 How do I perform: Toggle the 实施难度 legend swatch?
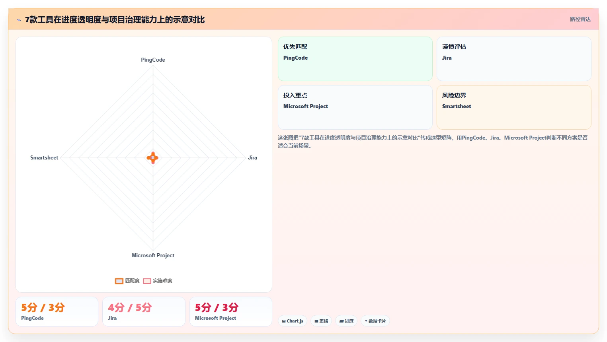[147, 281]
